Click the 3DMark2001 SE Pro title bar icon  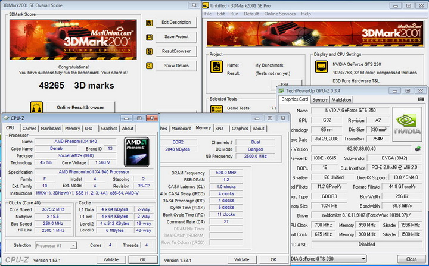point(206,5)
